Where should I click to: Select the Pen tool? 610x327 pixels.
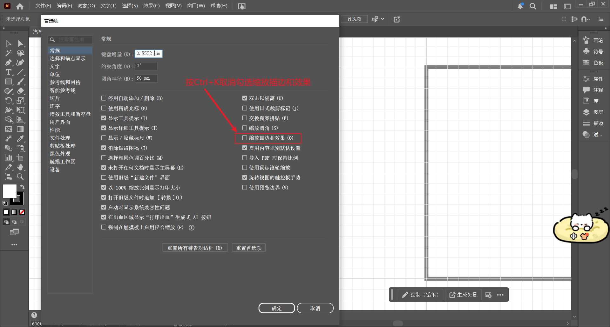[9, 63]
